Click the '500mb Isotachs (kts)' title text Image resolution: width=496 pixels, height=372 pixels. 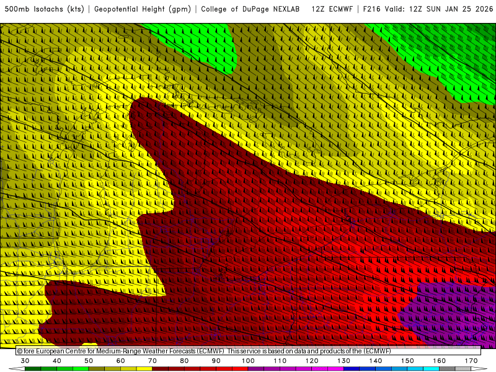(x=44, y=9)
